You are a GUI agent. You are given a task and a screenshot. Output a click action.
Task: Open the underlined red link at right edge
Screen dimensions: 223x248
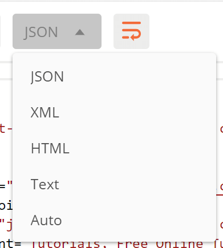pos(220,187)
